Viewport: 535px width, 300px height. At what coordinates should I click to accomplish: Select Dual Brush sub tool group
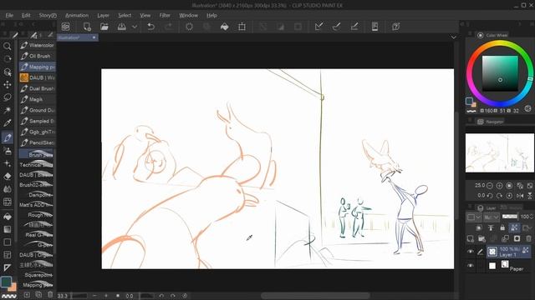point(37,88)
